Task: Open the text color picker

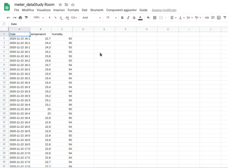Action: tap(140, 18)
